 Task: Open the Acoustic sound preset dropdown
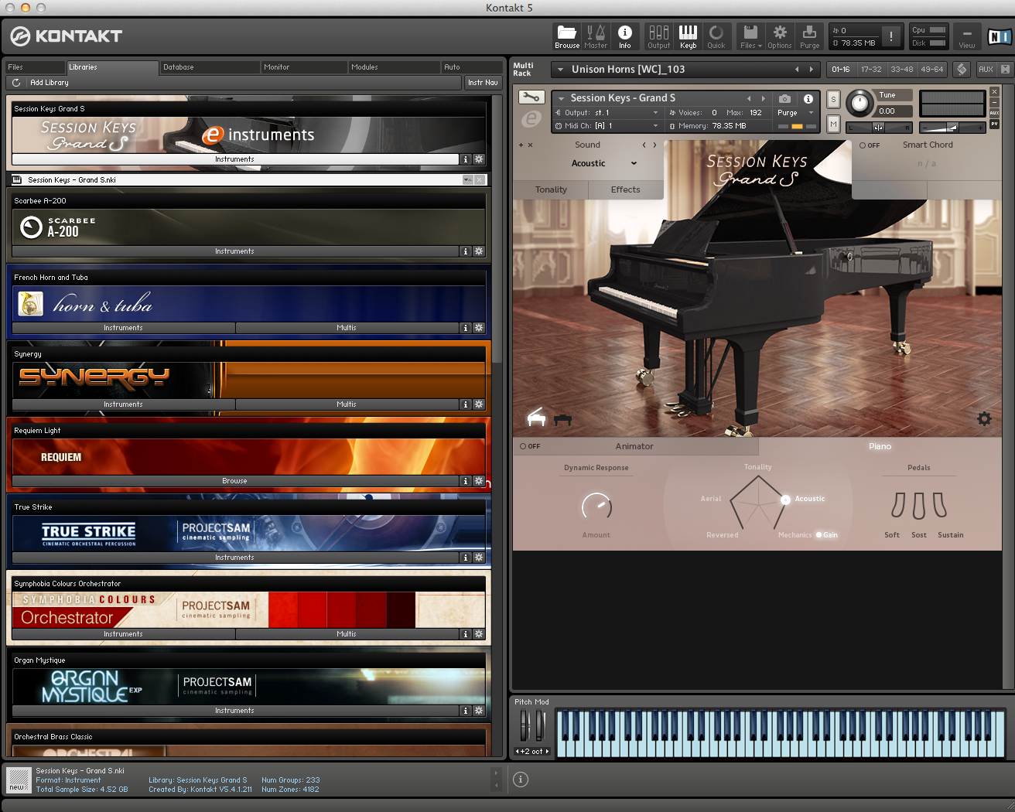click(x=634, y=163)
